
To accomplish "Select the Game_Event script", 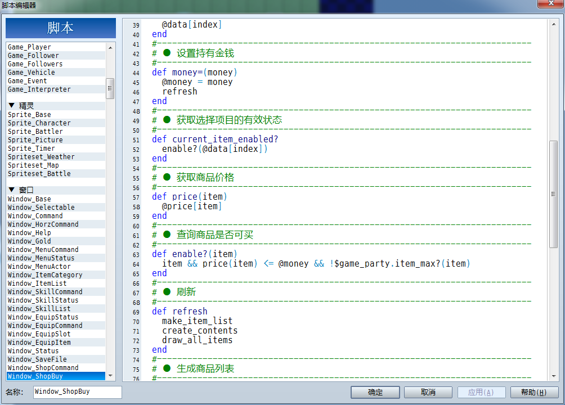I will click(56, 81).
